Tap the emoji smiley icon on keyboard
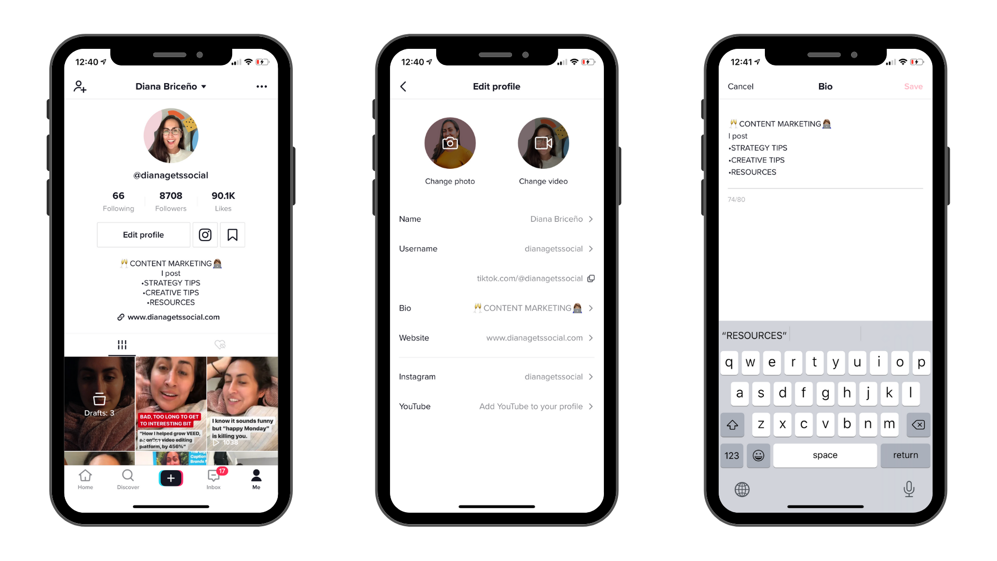The image size is (997, 561). (x=759, y=455)
